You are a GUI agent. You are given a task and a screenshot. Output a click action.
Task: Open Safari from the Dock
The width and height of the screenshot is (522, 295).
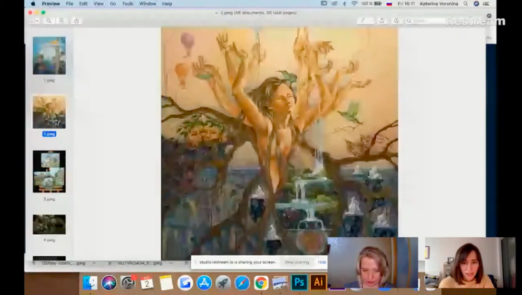point(242,283)
